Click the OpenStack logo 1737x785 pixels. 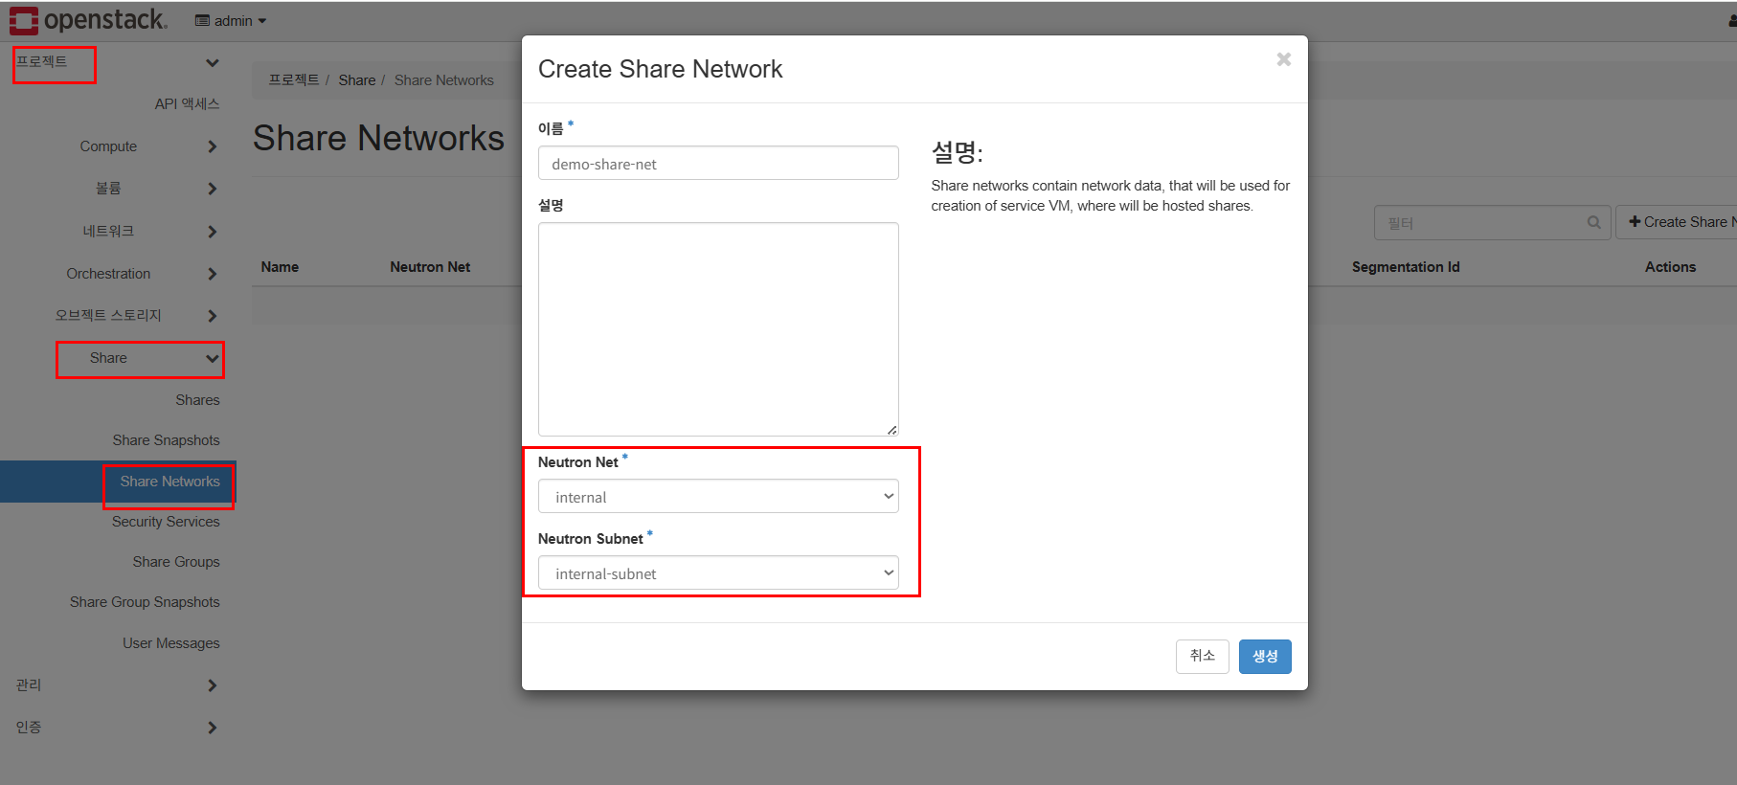click(88, 20)
